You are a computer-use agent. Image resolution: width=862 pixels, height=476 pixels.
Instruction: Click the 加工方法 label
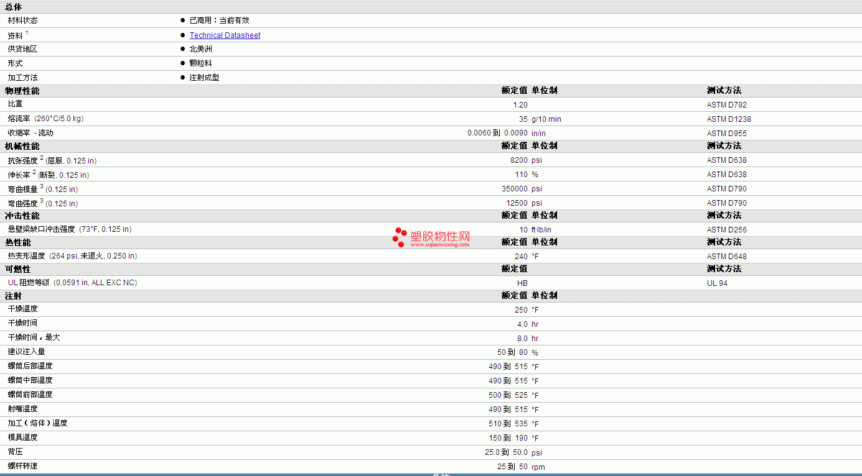click(x=22, y=78)
